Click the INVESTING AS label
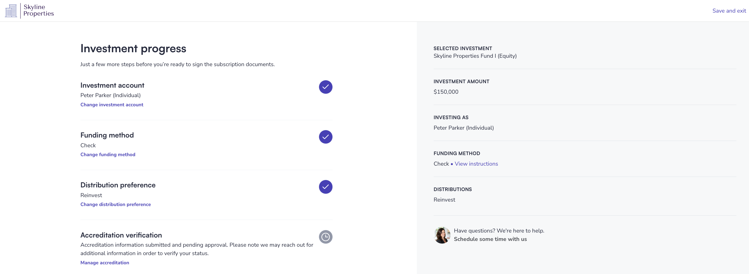The width and height of the screenshot is (749, 274). pos(451,118)
